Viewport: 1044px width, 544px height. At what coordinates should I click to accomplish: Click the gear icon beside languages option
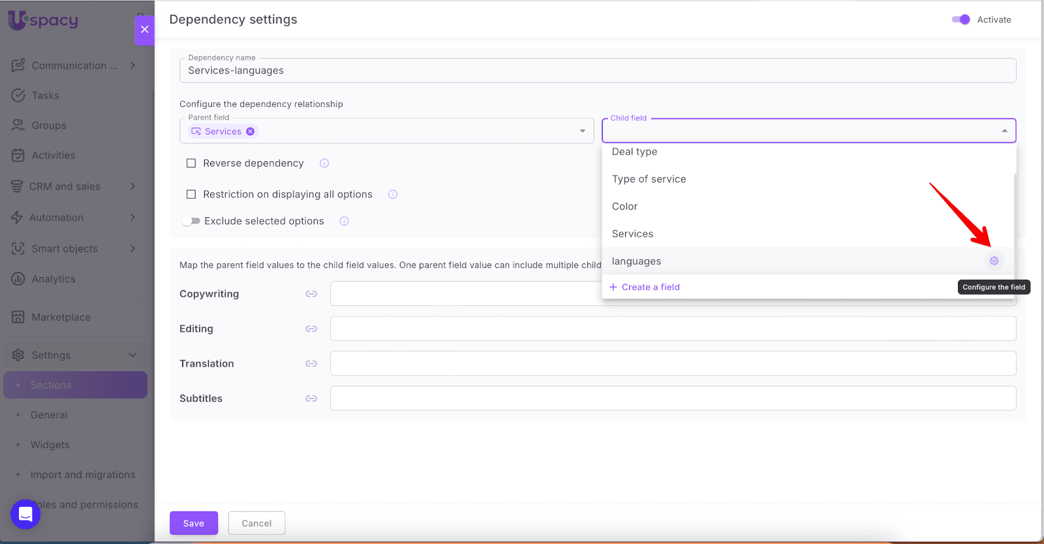tap(994, 261)
